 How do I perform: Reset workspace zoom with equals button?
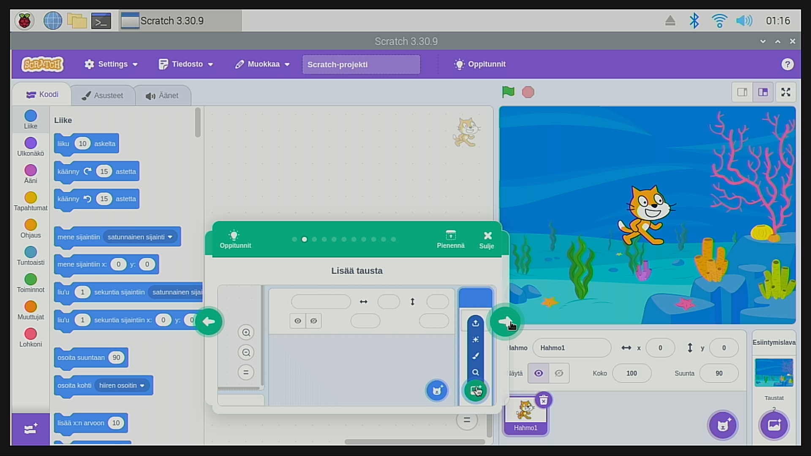tap(467, 420)
